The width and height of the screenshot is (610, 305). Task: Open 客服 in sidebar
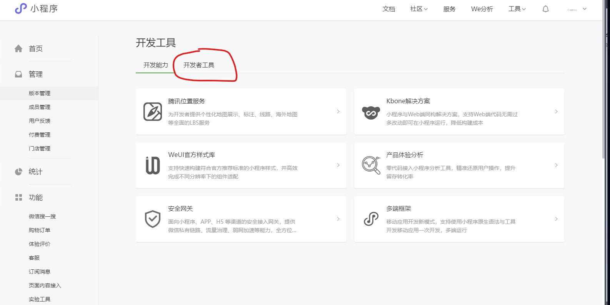click(34, 258)
